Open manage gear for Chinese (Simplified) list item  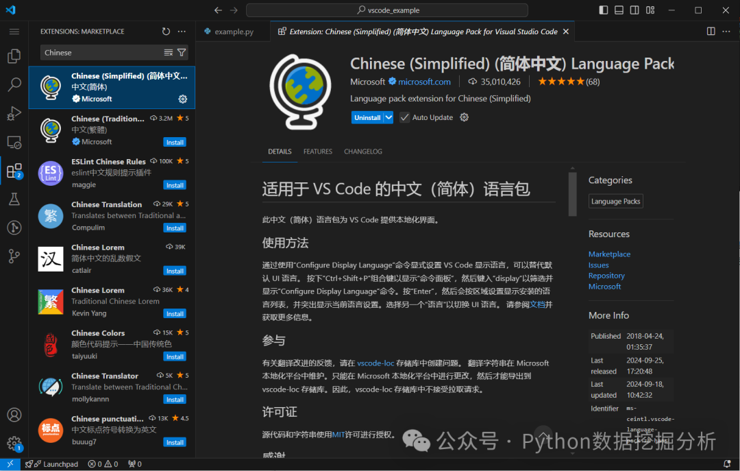coord(183,99)
